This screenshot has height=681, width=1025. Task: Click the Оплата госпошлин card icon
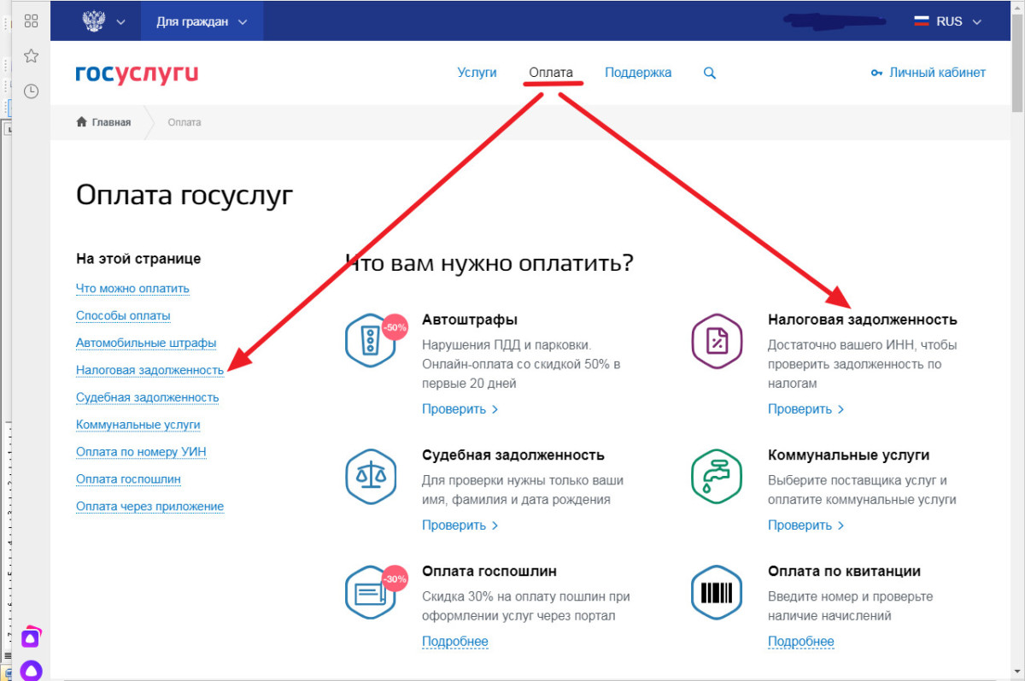point(371,591)
